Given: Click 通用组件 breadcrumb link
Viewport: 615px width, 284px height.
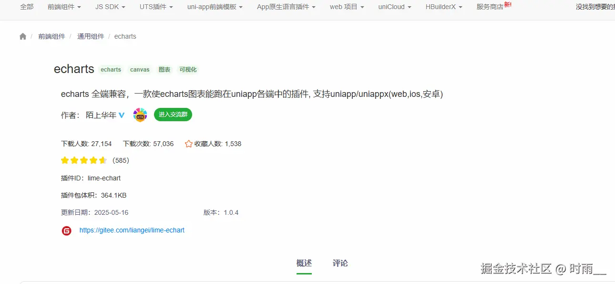Looking at the screenshot, I should pyautogui.click(x=91, y=36).
